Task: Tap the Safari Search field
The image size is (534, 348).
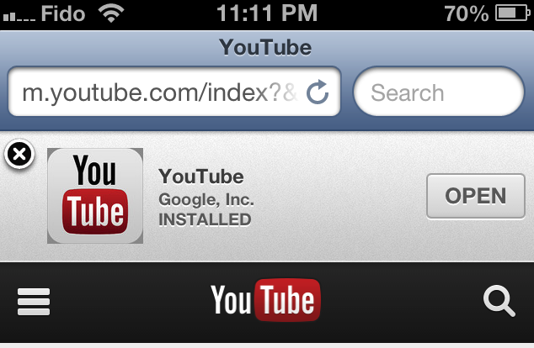Action: point(439,92)
